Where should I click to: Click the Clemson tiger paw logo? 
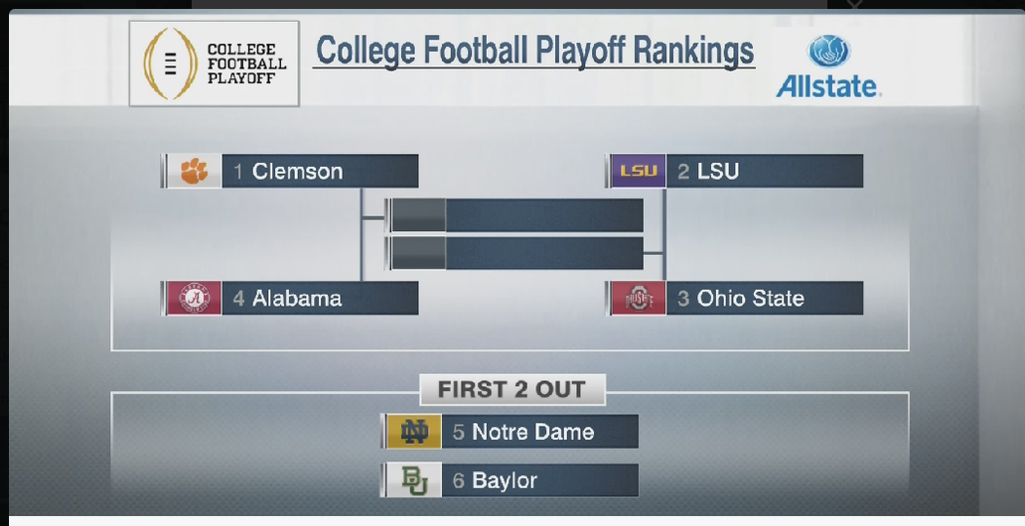point(195,171)
